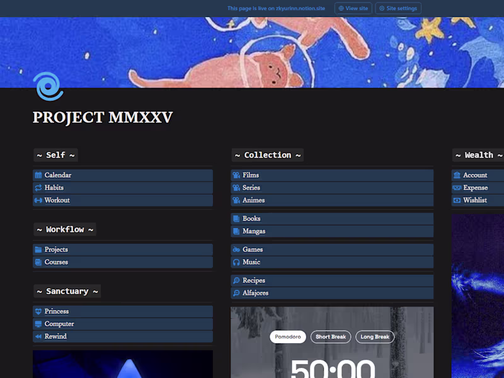504x378 pixels.
Task: Open the Computer page
Action: (x=123, y=324)
